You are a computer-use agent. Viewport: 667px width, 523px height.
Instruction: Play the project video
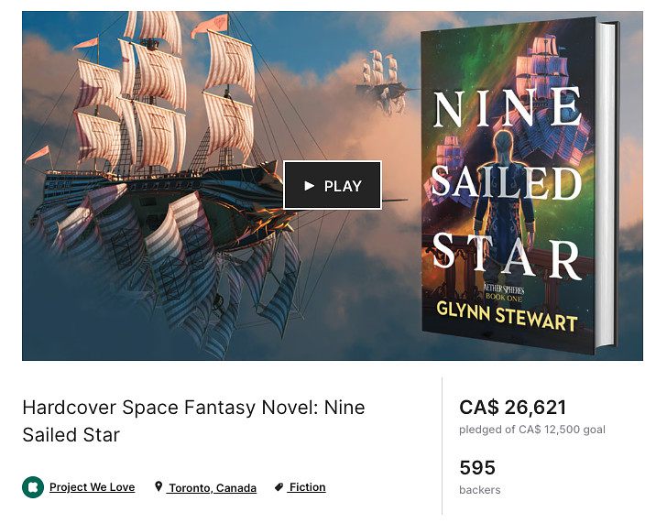click(333, 185)
